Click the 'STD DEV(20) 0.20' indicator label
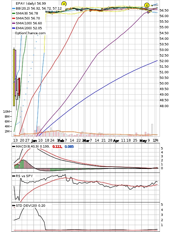The image size is (173, 232). click(31, 205)
